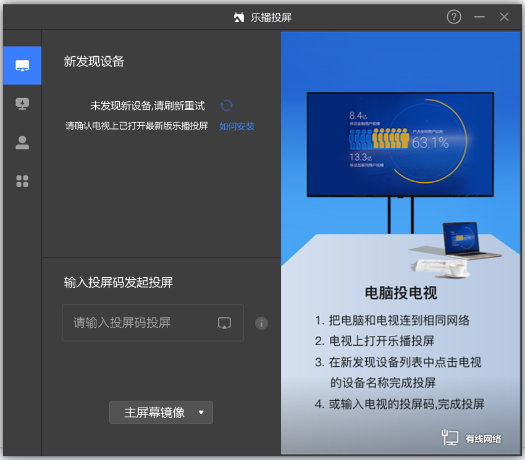This screenshot has height=460, width=525.
Task: Click the refresh icon to rescan devices
Action: 227,106
